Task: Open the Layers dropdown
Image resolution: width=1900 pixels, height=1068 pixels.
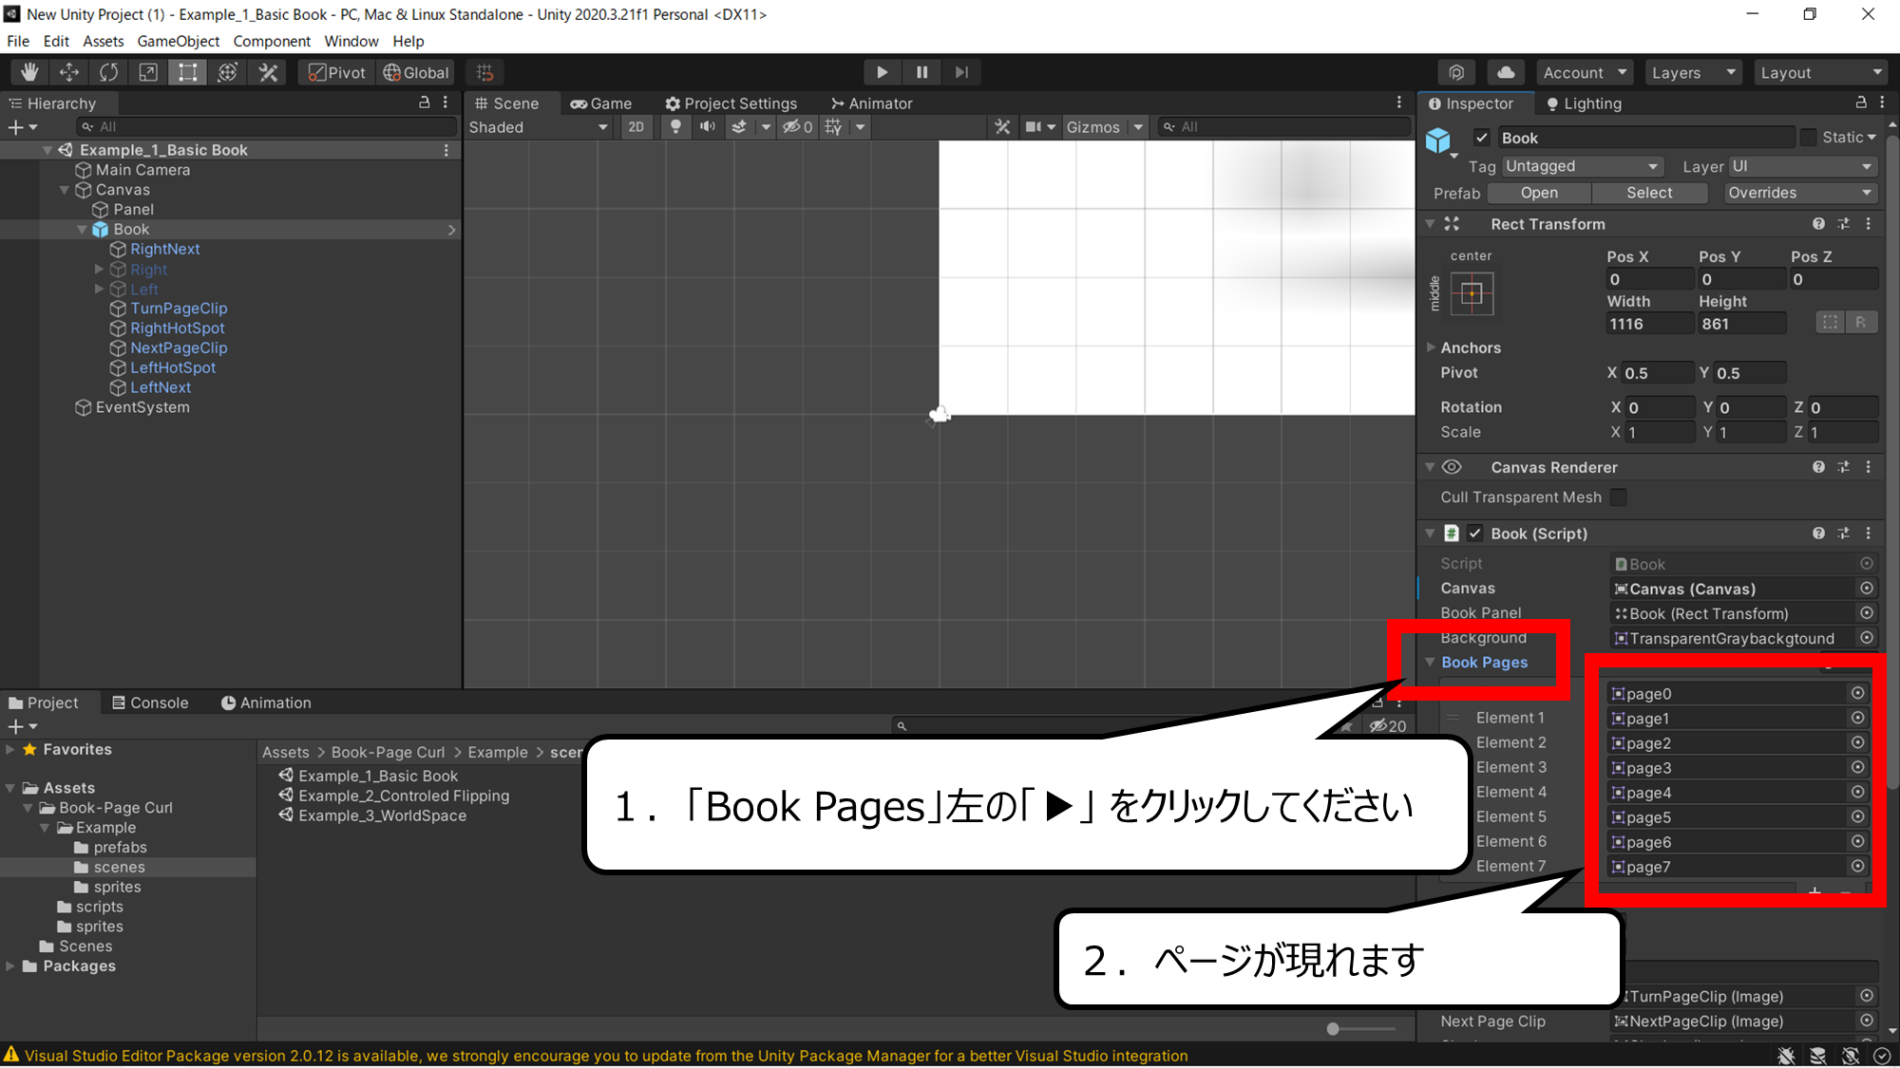Action: coord(1694,72)
